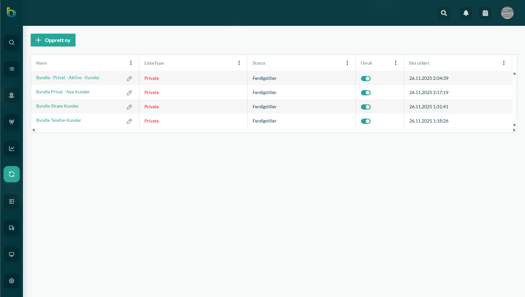This screenshot has height=297, width=525.
Task: Sort by the Status column header
Action: point(259,63)
